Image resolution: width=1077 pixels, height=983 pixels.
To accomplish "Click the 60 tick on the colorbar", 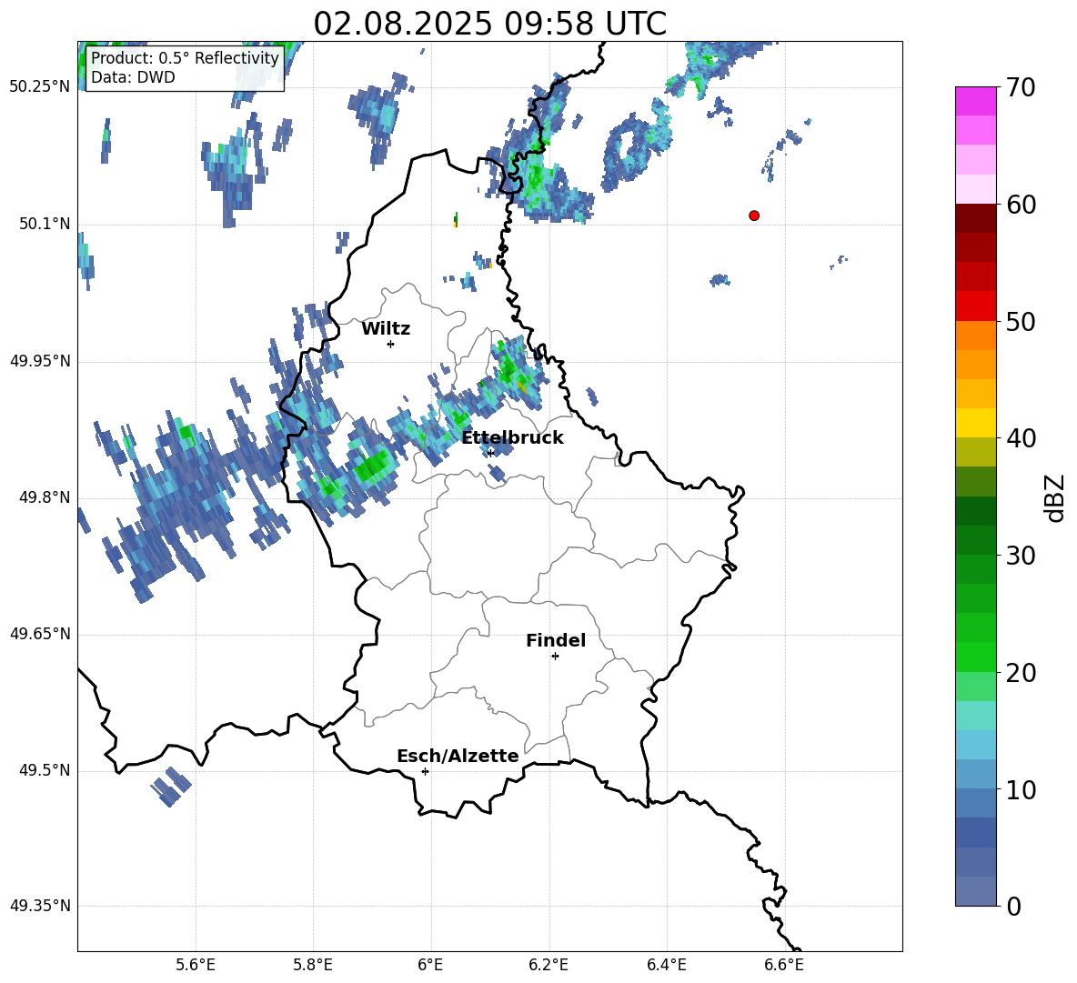I will 1021,205.
